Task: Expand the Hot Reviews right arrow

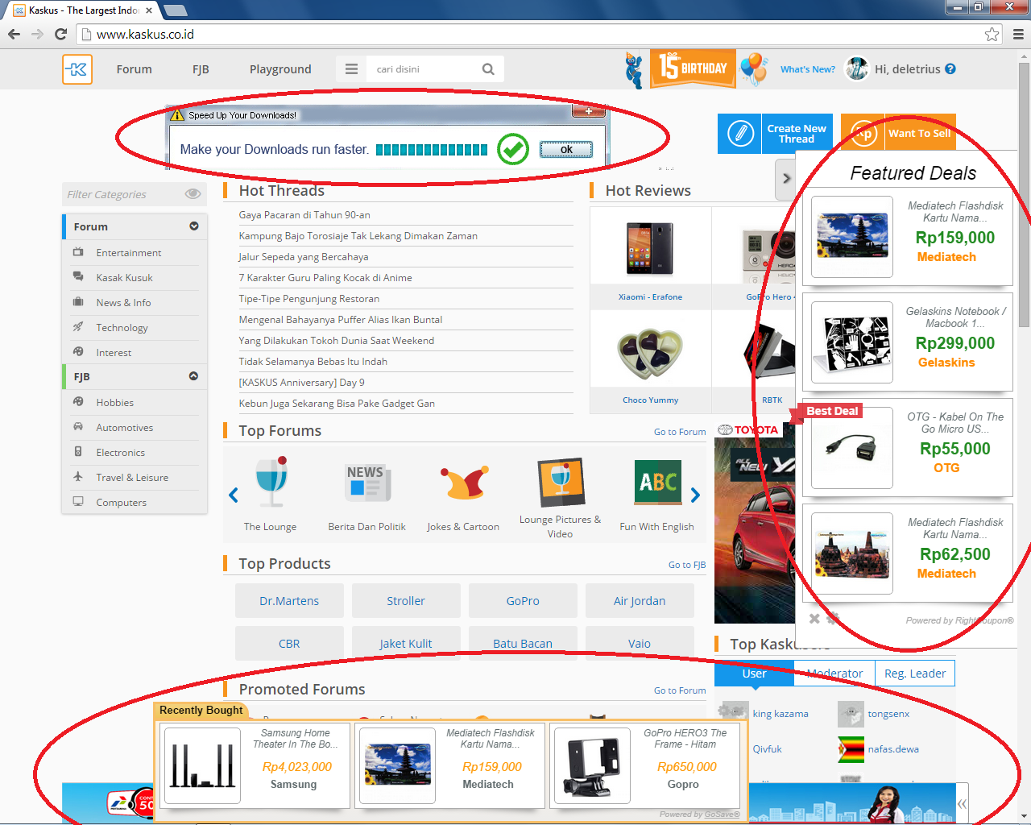Action: tap(786, 178)
